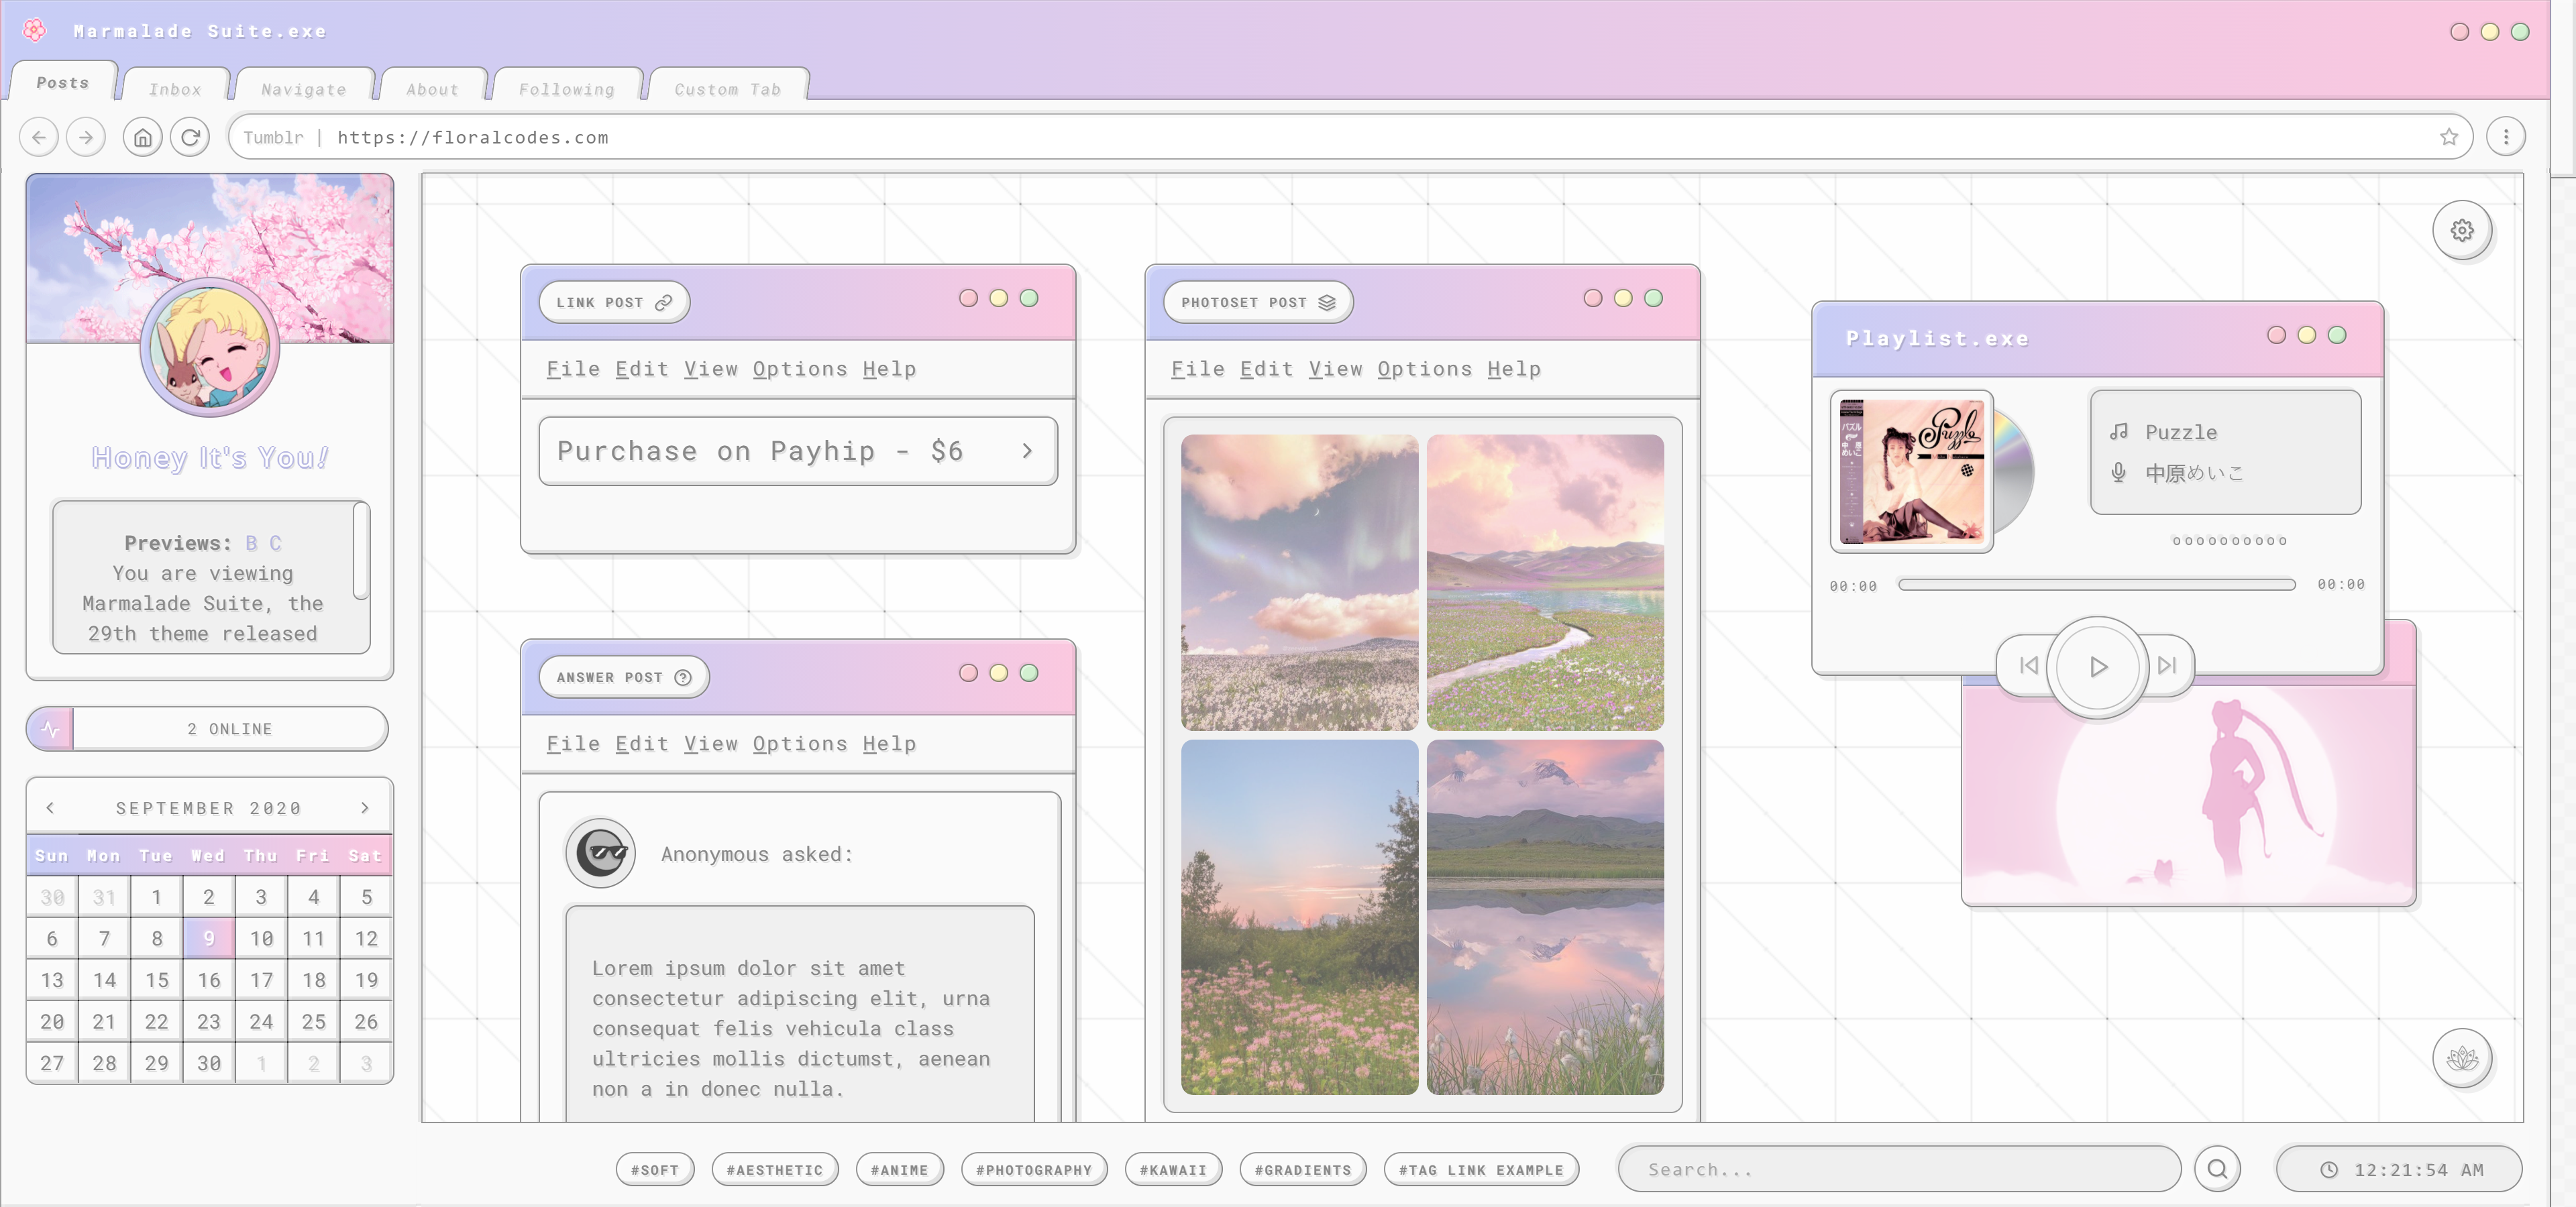
Task: Click the magnifier search button
Action: (2217, 1169)
